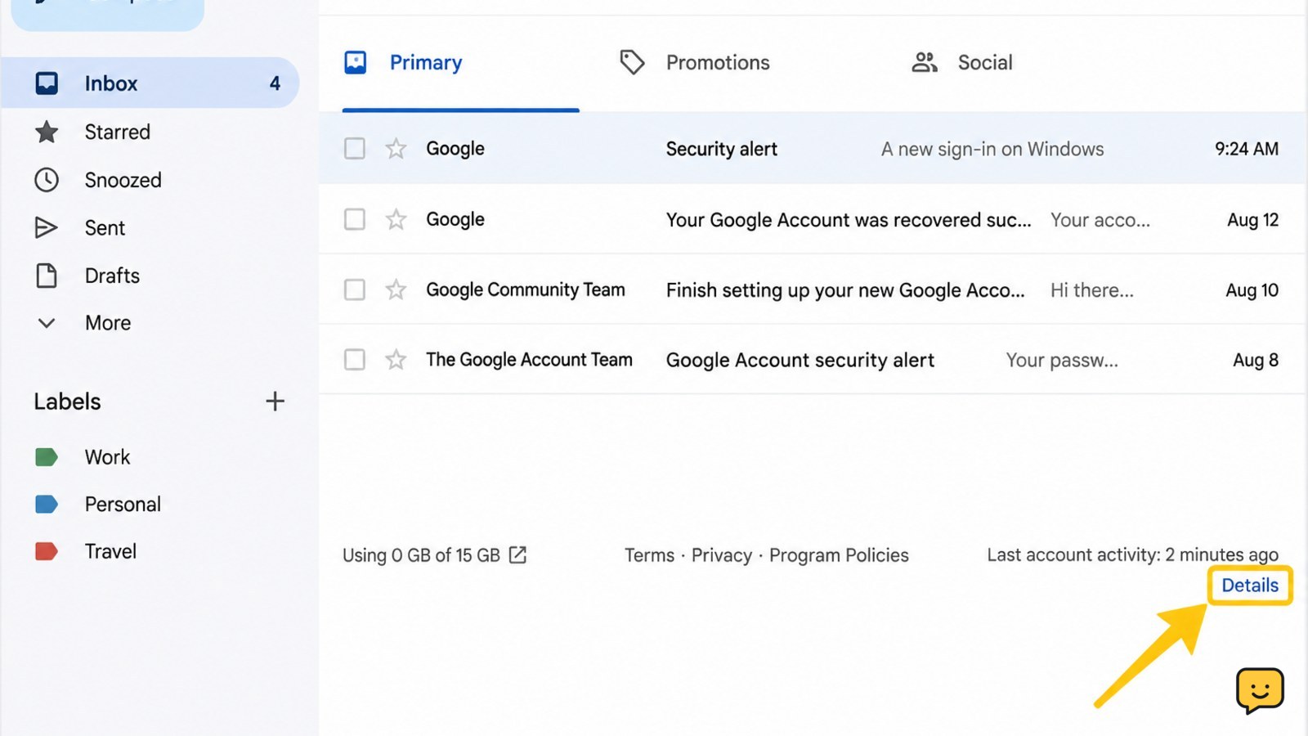Click 'The Google Account Team' sender name
Screen dimensions: 1308x736
(x=529, y=360)
